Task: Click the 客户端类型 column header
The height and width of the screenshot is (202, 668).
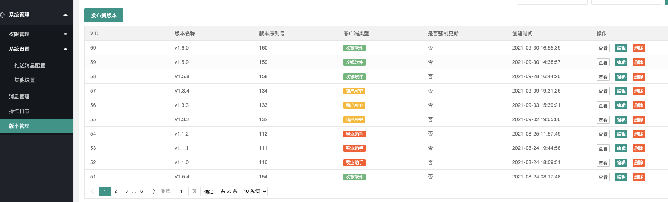Action: point(356,33)
